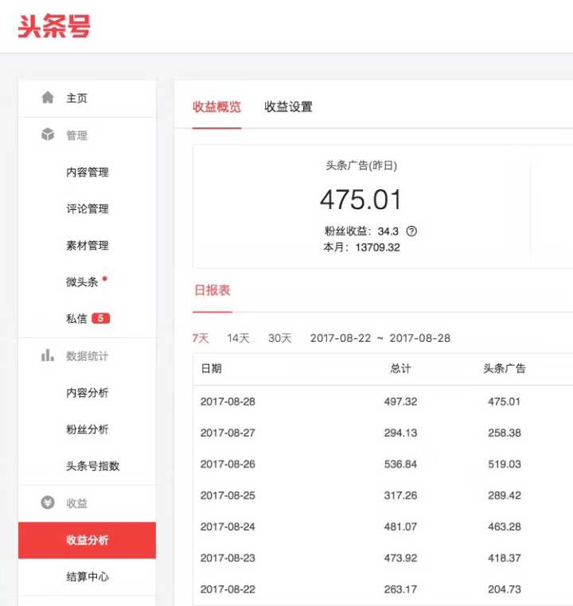
Task: Click the home icon beside 主页
Action: 48,97
